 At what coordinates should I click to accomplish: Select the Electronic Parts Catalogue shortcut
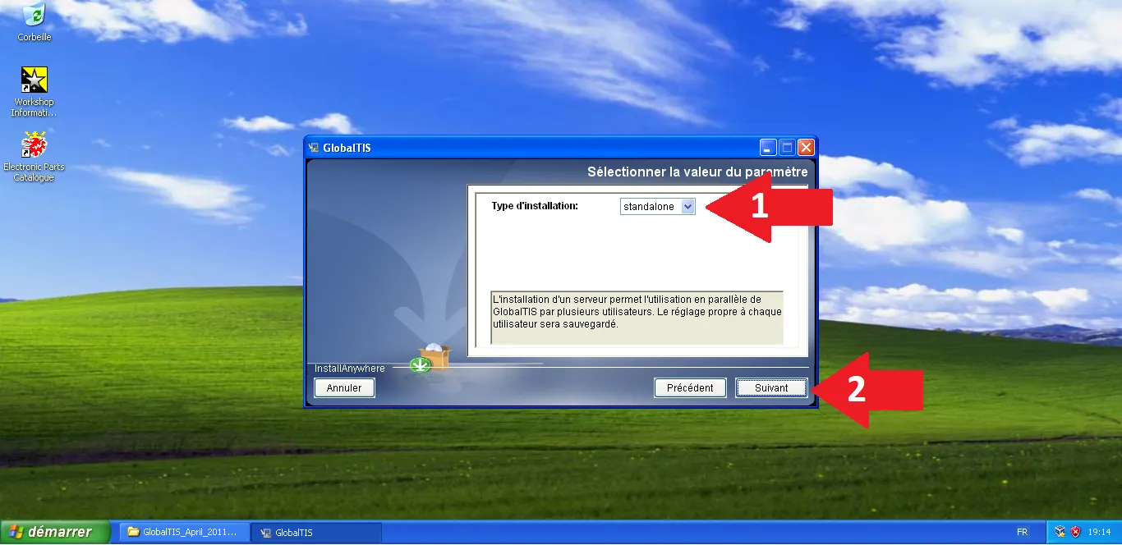click(34, 145)
